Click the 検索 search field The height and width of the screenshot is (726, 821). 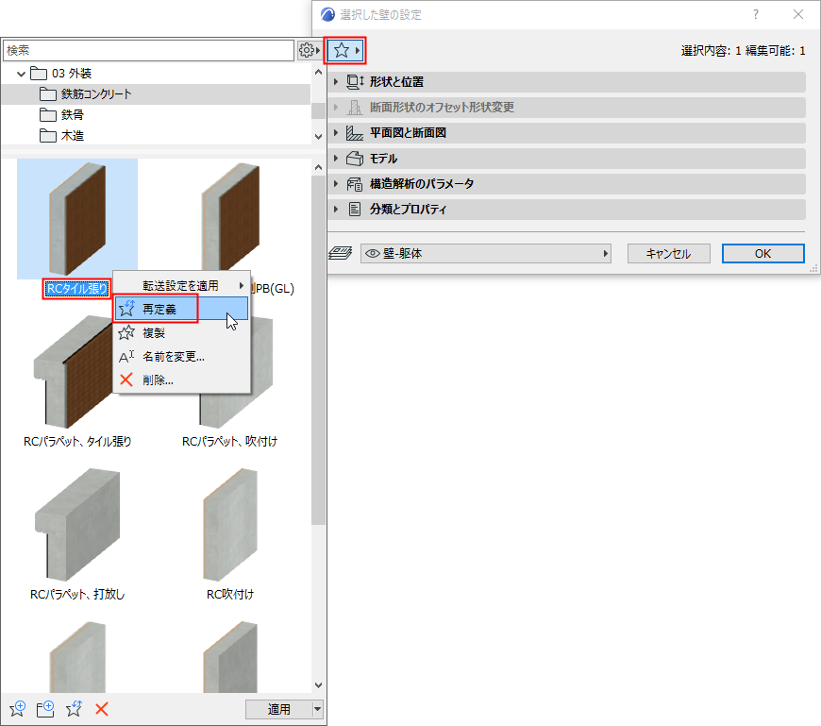(149, 50)
